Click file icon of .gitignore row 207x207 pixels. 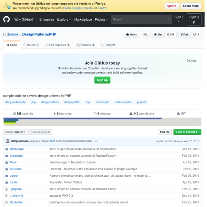(x=7, y=189)
